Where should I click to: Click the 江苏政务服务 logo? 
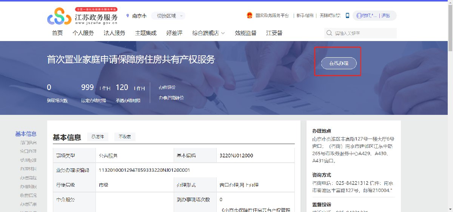(x=83, y=16)
